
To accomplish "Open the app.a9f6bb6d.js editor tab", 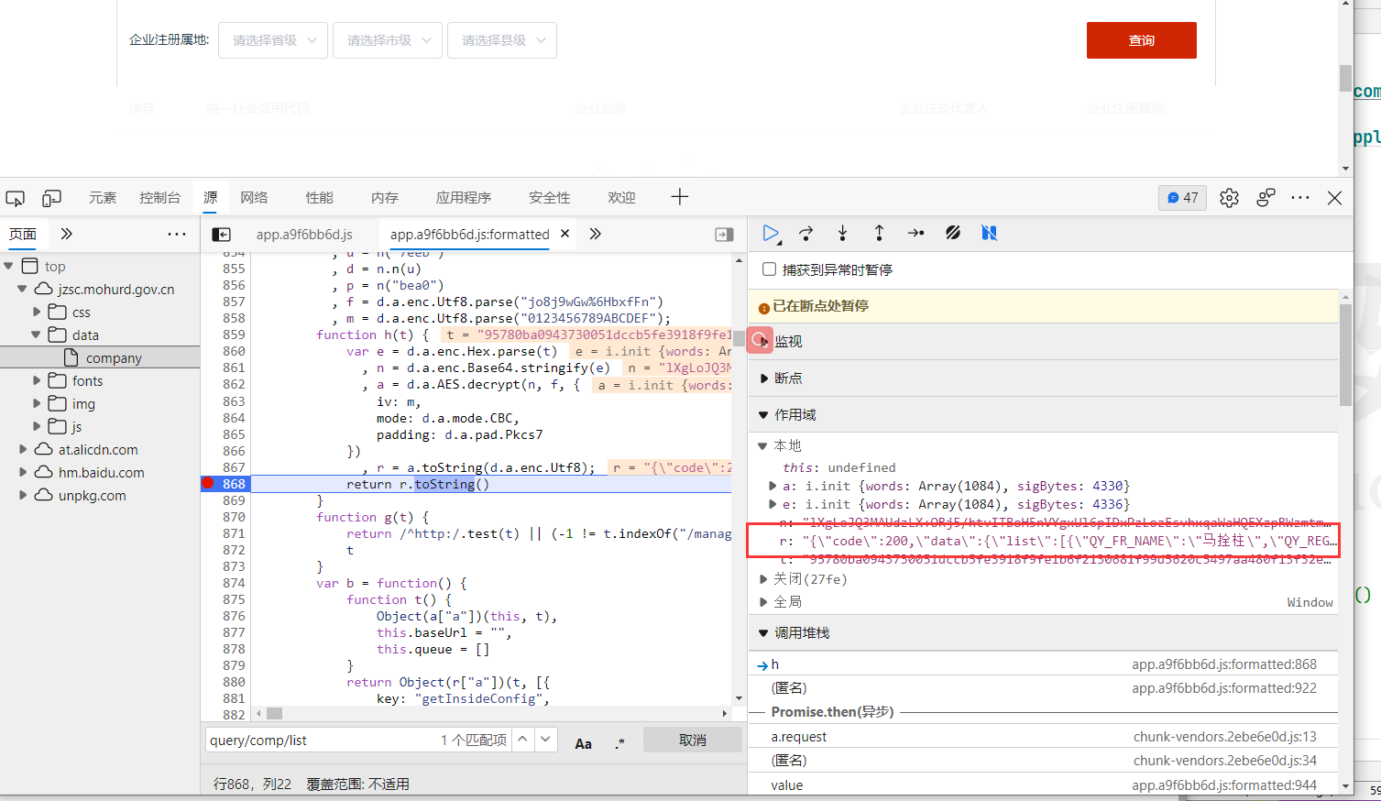I will click(x=304, y=234).
